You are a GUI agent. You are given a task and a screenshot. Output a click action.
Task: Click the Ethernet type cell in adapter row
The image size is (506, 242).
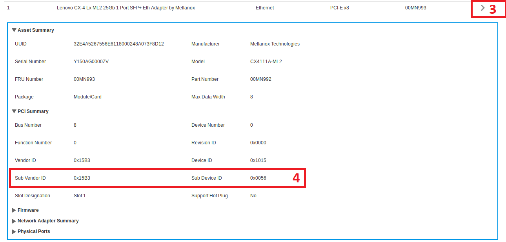click(x=265, y=8)
